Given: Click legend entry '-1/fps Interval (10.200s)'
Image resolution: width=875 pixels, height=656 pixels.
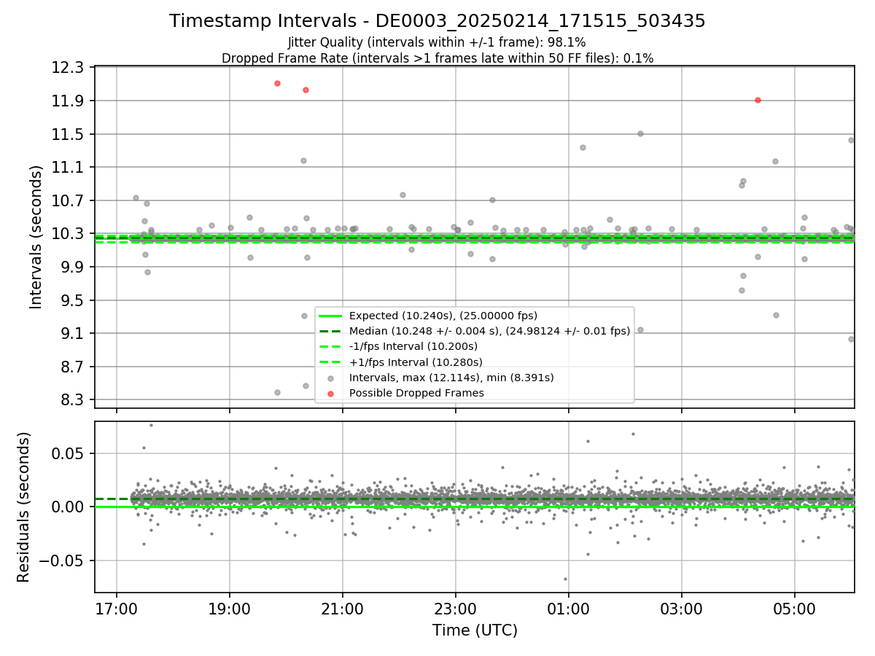Looking at the screenshot, I should [413, 346].
